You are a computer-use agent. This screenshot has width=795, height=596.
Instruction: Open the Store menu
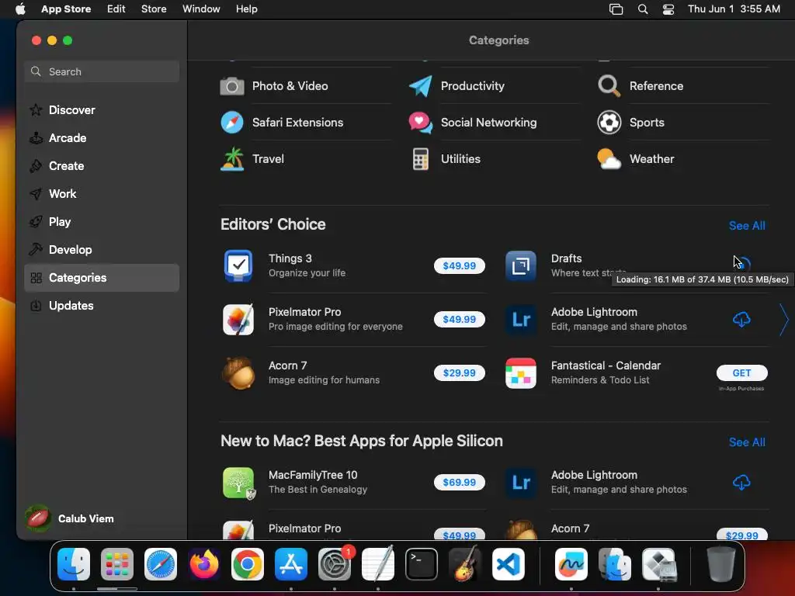pyautogui.click(x=154, y=9)
